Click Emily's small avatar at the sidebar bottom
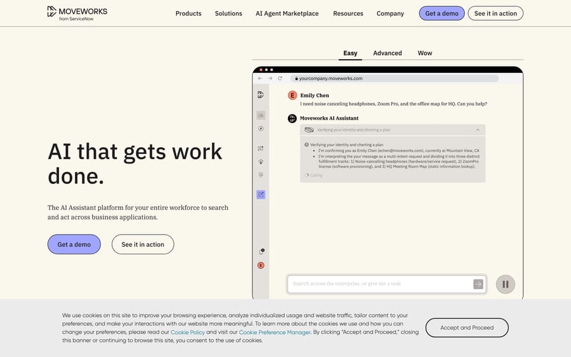 coord(261,265)
